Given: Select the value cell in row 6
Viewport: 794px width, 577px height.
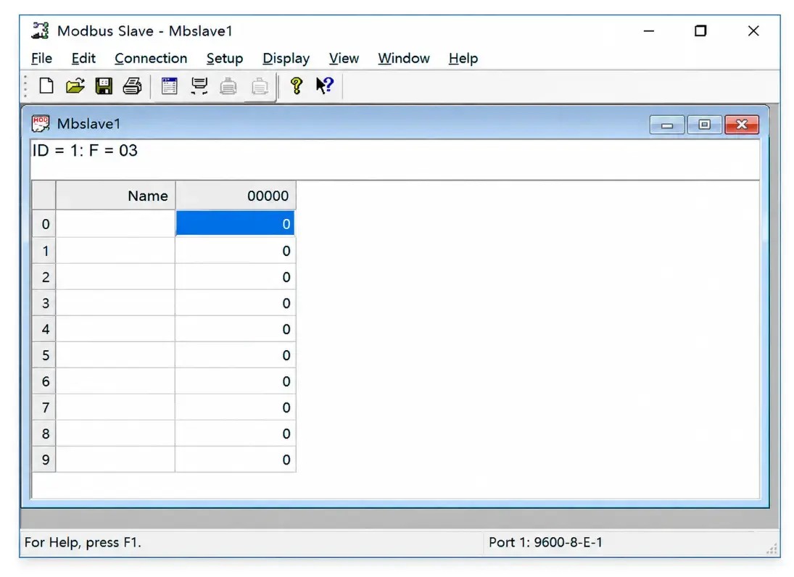Looking at the screenshot, I should (235, 381).
